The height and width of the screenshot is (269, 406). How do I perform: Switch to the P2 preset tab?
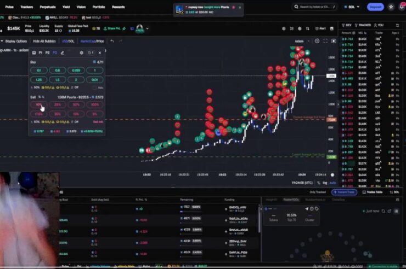[x=47, y=52]
